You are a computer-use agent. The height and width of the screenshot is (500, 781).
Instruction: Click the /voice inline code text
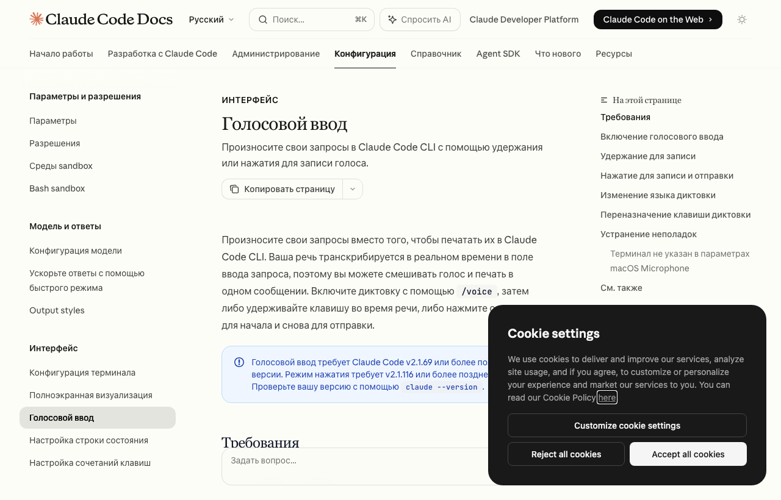tap(477, 291)
